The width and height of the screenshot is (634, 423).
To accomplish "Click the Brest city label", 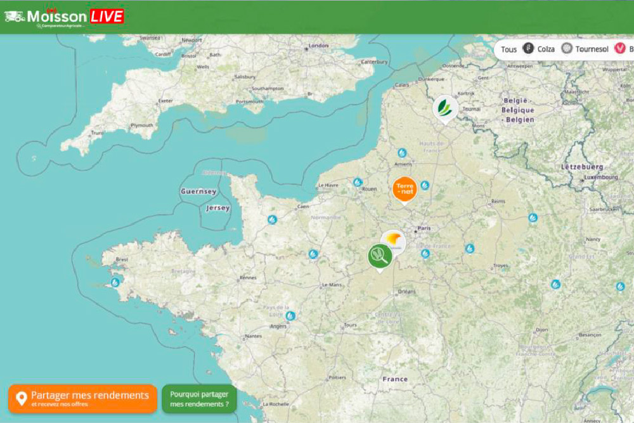I will point(122,259).
